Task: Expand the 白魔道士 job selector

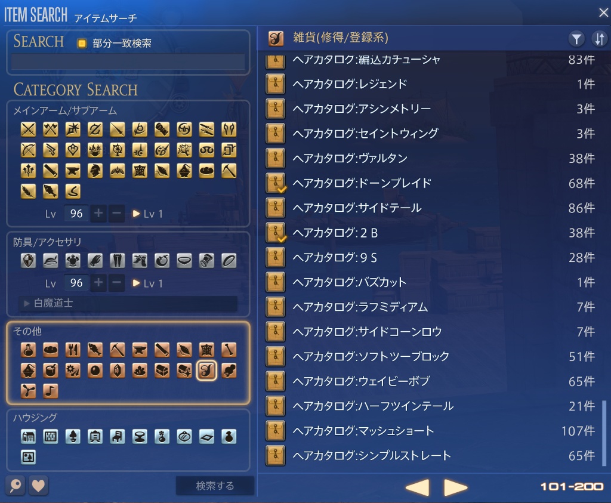Action: [128, 303]
